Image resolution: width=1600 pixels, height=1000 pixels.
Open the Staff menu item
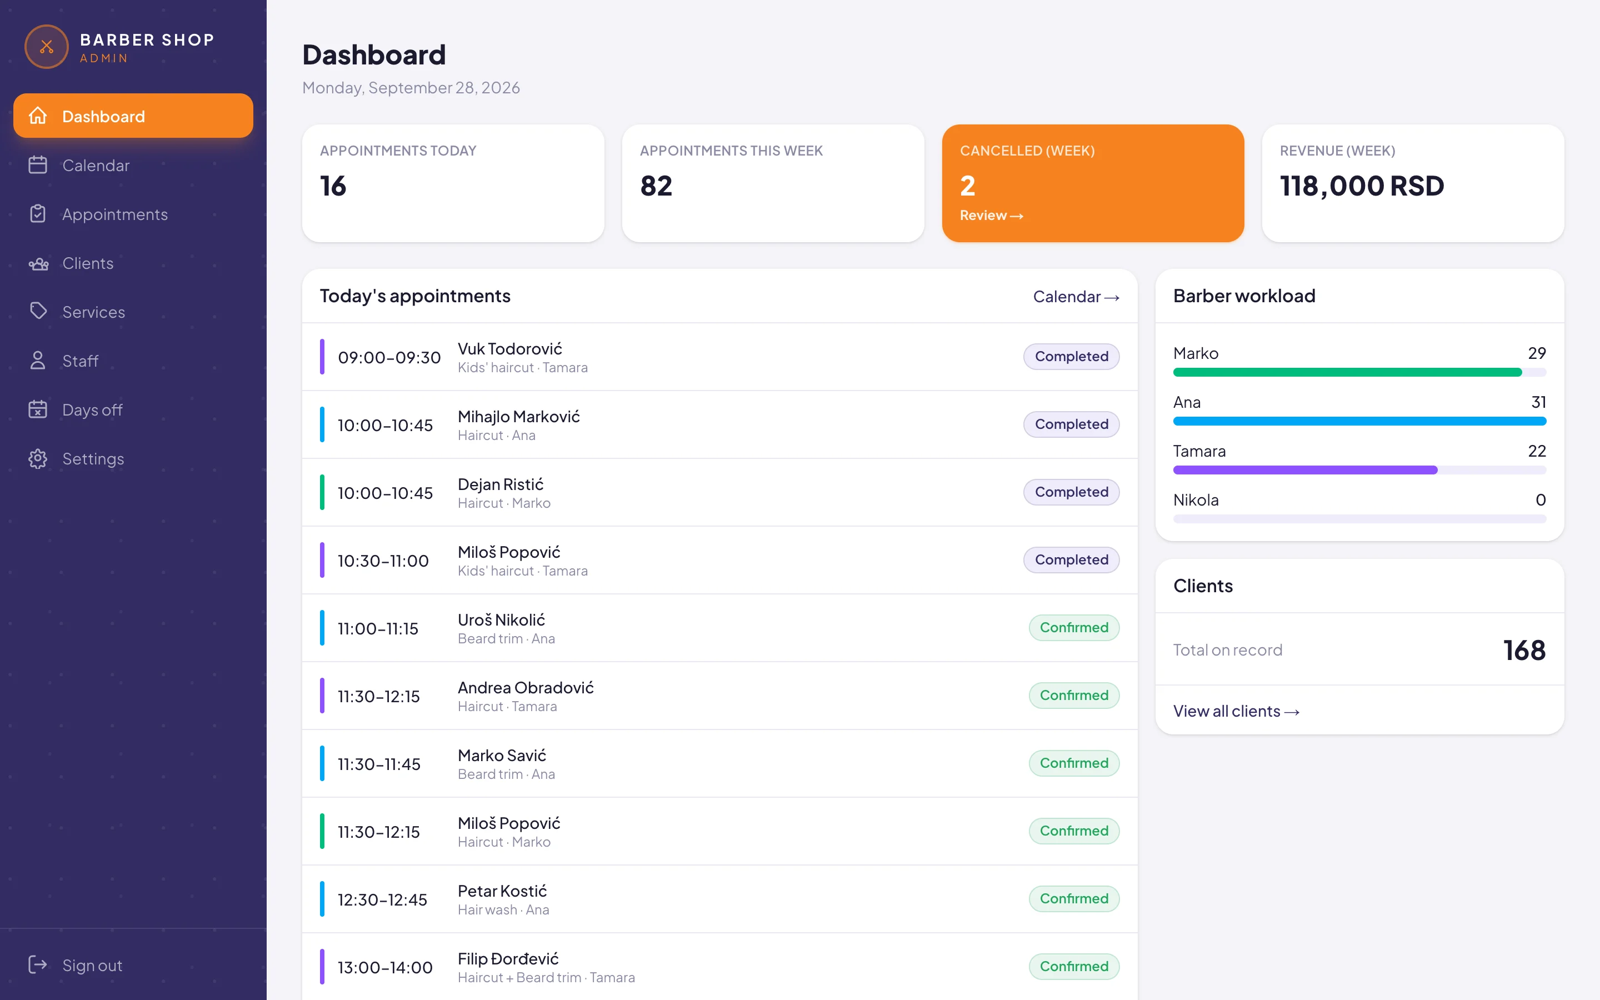(x=133, y=361)
